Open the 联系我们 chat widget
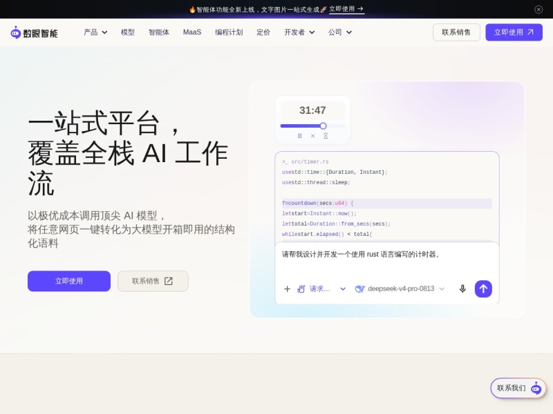 [x=518, y=388]
